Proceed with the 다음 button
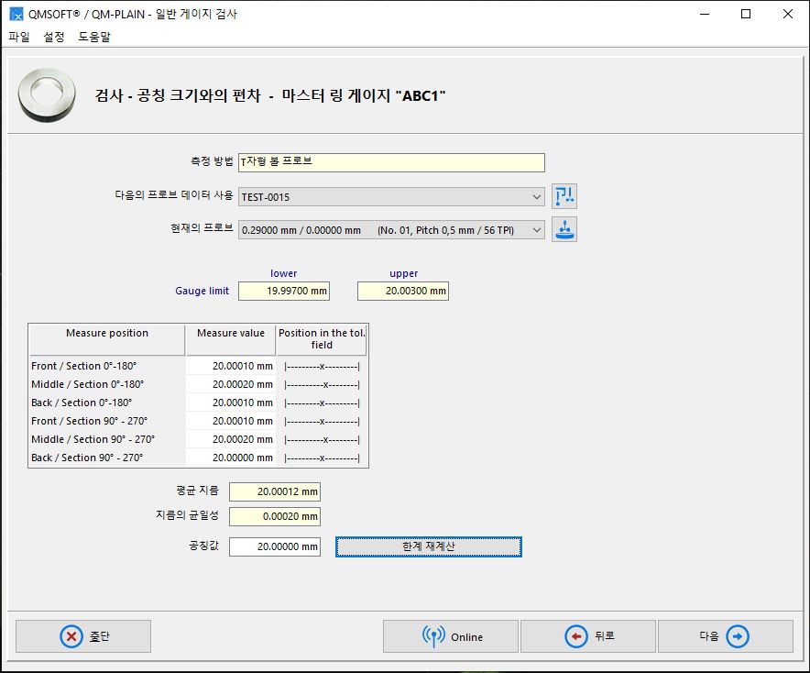This screenshot has width=810, height=673. pyautogui.click(x=726, y=636)
